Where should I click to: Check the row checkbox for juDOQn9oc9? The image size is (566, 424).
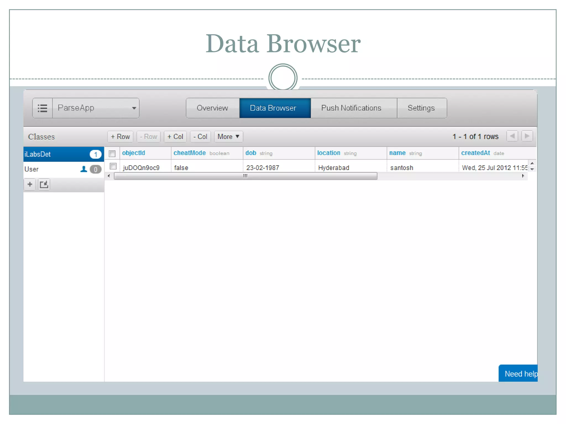113,166
